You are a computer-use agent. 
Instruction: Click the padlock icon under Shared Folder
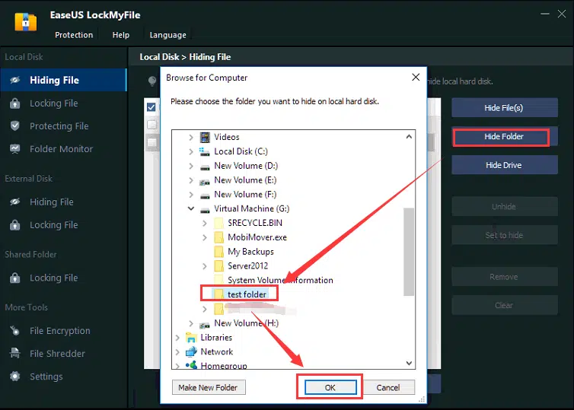click(x=15, y=278)
